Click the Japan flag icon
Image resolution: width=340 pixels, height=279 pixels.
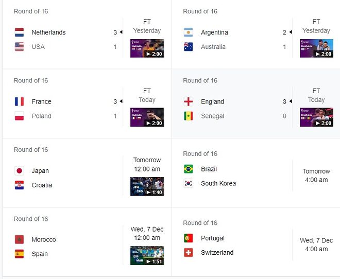coord(20,171)
